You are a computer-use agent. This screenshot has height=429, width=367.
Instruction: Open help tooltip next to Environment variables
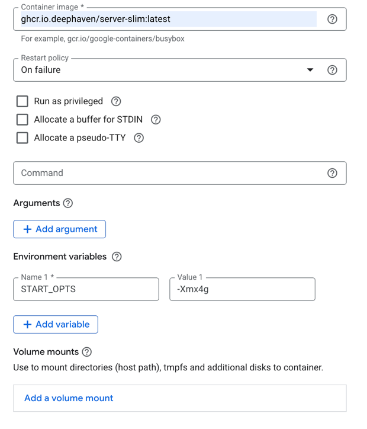coord(117,257)
